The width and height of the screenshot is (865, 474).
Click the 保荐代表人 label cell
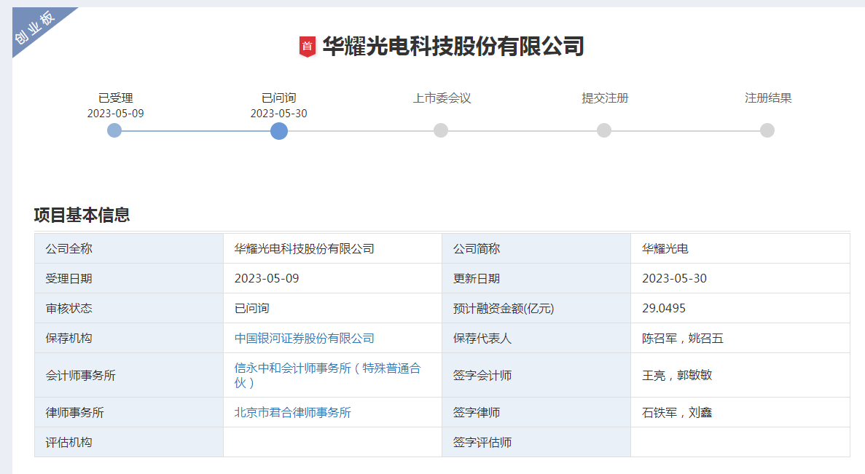tap(536, 338)
